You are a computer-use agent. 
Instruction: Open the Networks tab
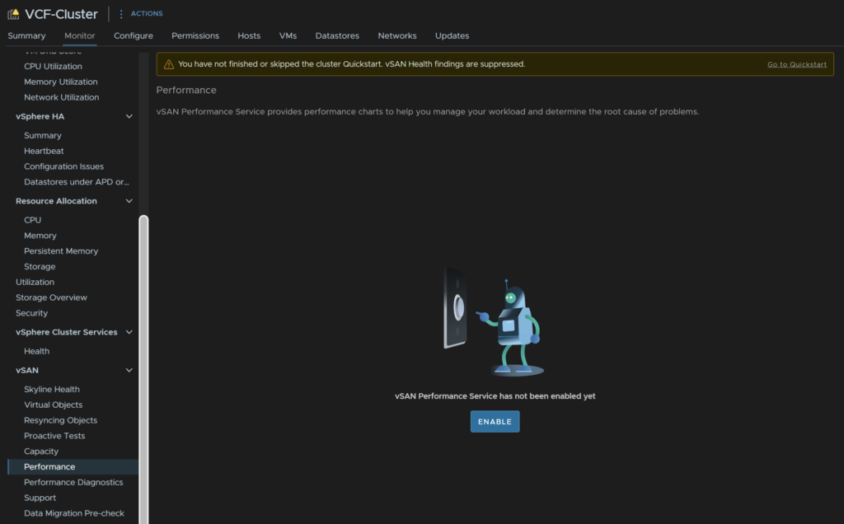coord(397,35)
